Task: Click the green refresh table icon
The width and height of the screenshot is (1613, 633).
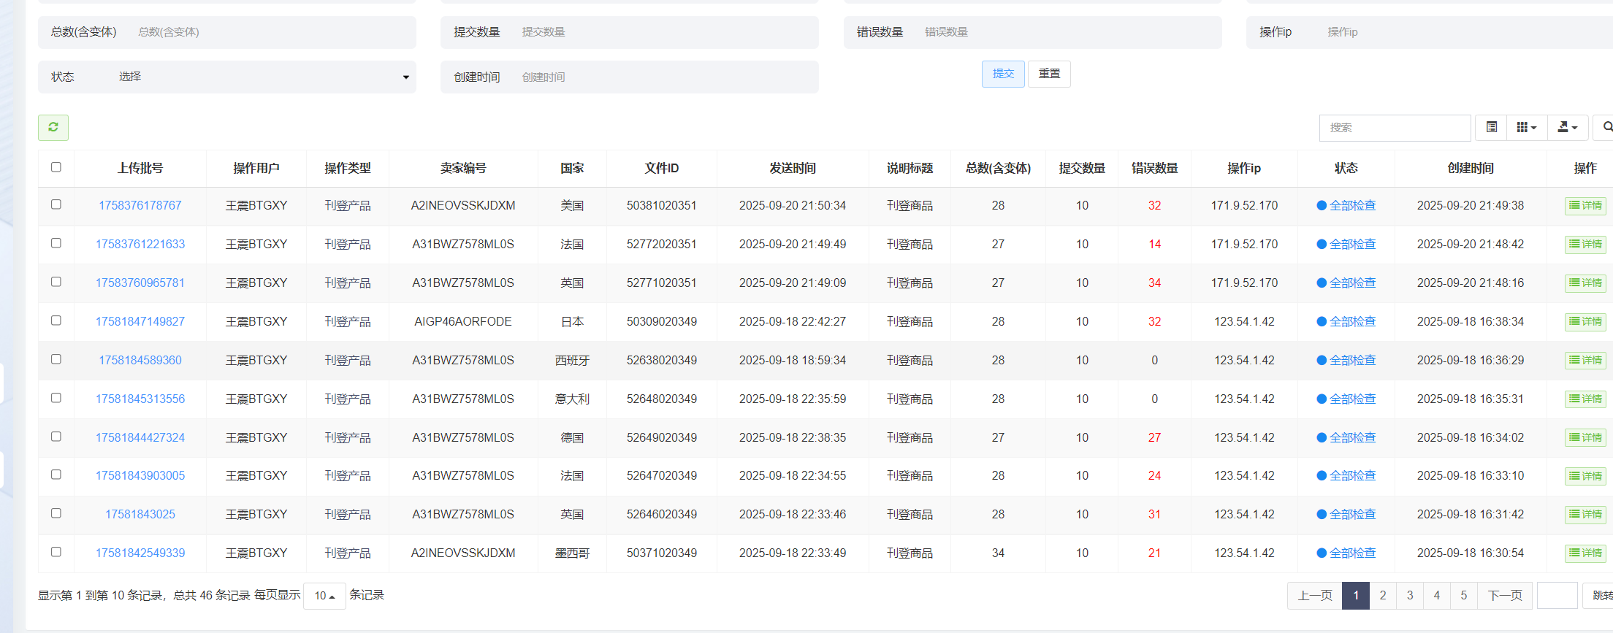Action: [53, 128]
